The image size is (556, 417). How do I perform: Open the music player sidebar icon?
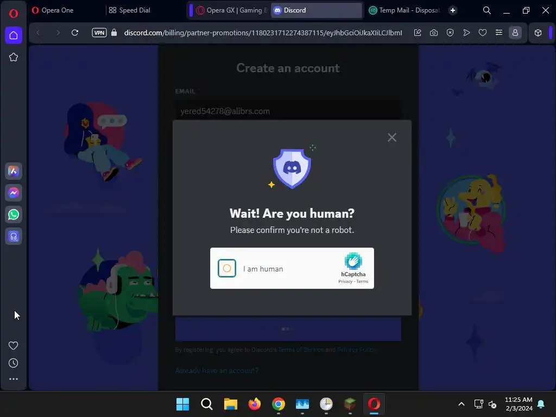coord(14,236)
